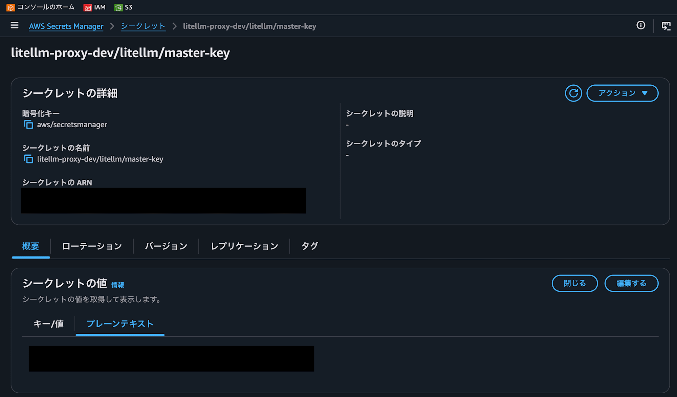
Task: Switch to the ローテーション tab
Action: (x=92, y=246)
